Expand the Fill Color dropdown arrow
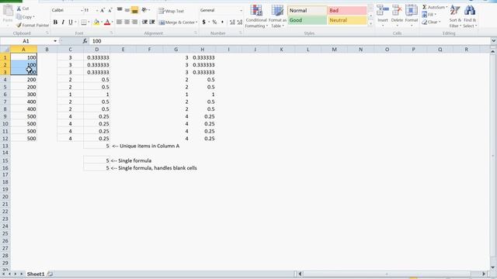This screenshot has height=279, width=497. point(102,22)
